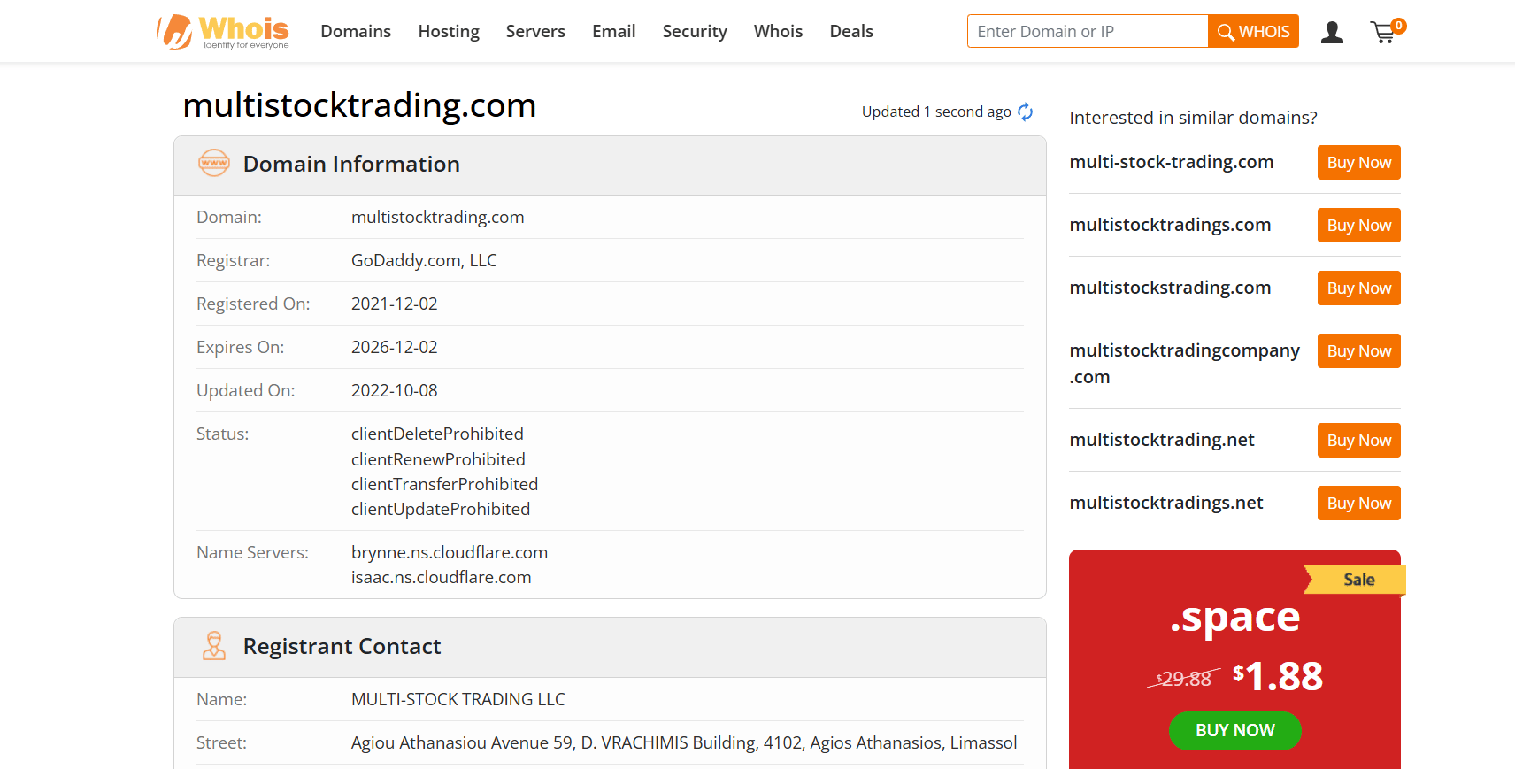The image size is (1515, 769).
Task: Click the multi-stock-trading.com suggestion
Action: [x=1172, y=162]
